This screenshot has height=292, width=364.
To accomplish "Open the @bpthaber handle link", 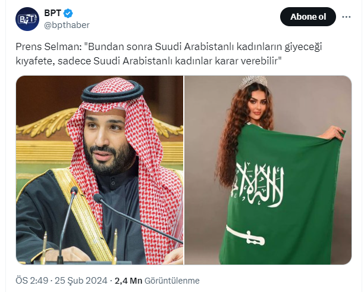I will pyautogui.click(x=67, y=25).
